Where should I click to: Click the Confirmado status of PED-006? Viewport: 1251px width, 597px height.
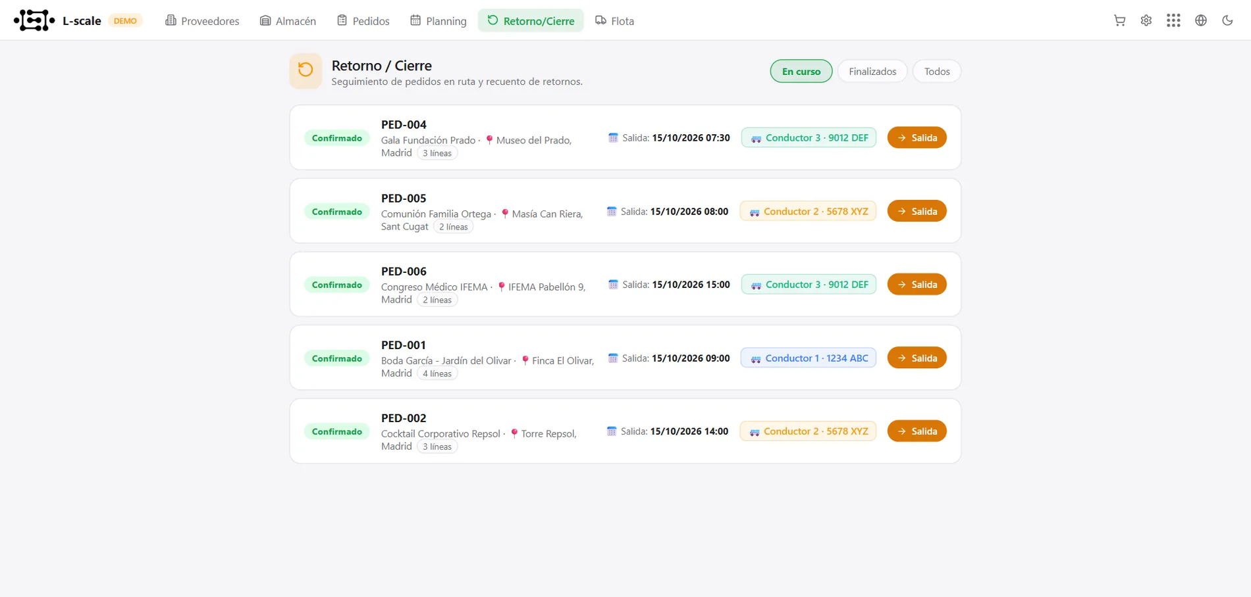click(x=337, y=285)
